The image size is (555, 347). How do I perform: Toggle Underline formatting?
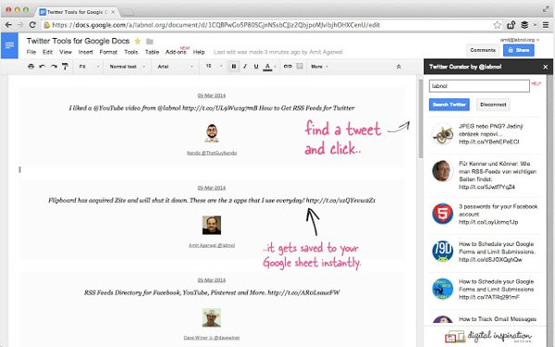tap(256, 67)
